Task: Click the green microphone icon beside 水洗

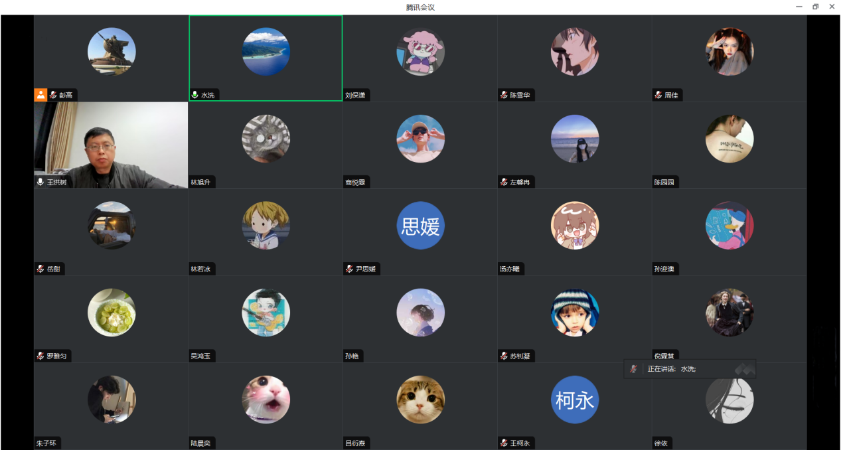Action: pos(195,96)
